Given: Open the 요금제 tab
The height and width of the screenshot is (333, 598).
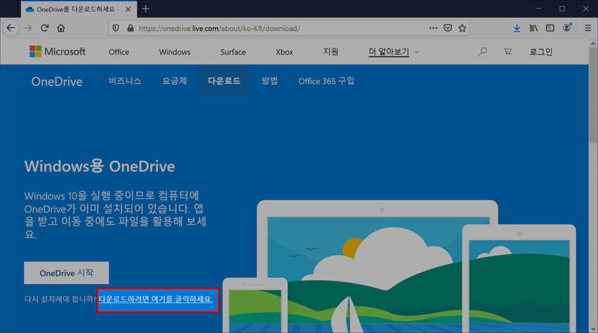Looking at the screenshot, I should pyautogui.click(x=175, y=81).
